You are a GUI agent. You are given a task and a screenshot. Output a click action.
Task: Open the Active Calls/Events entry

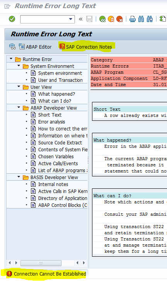click(58, 164)
